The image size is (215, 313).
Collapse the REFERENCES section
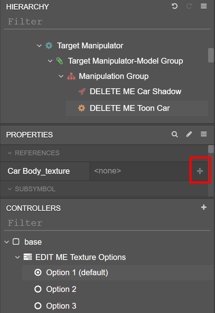(x=9, y=153)
